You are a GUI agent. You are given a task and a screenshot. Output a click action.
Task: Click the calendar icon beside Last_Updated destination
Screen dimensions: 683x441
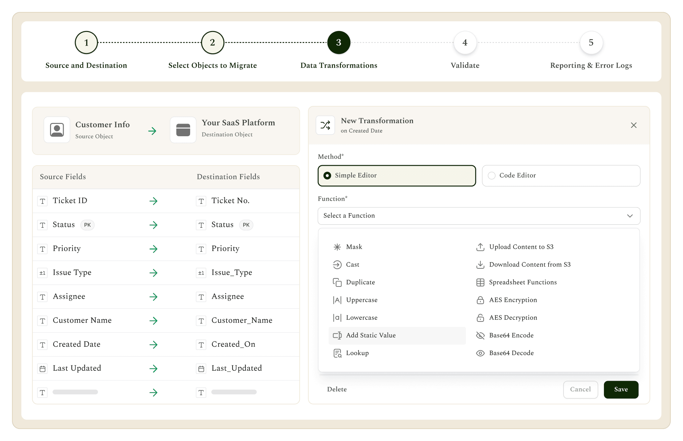[x=201, y=369]
